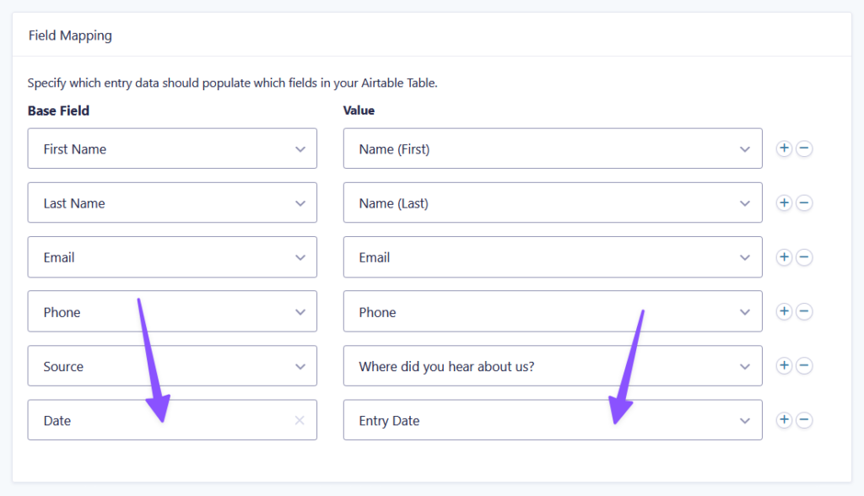Remove the First Name mapping row
This screenshot has height=496, width=864.
[x=804, y=148]
